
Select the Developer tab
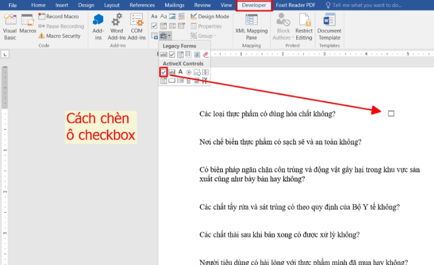pyautogui.click(x=254, y=5)
